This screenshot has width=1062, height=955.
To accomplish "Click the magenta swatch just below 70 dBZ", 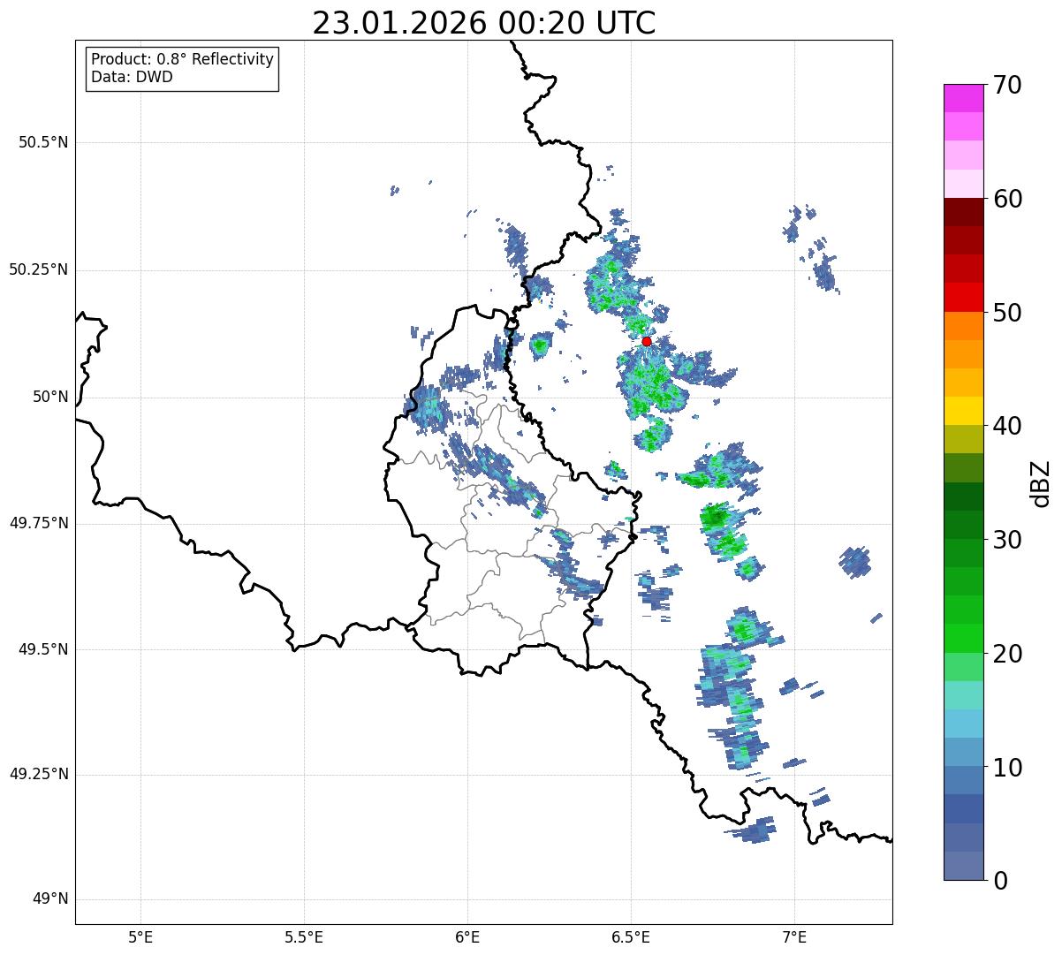I will 964,98.
